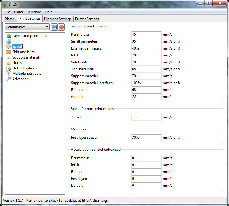Screen dimensions: 229x206
Task: Click the Multiple Extruders funnel icon
Action: (x=8, y=74)
